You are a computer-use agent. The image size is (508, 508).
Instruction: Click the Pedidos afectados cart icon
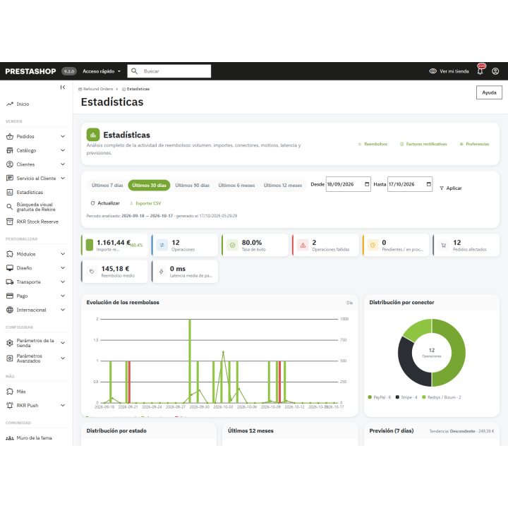(444, 246)
